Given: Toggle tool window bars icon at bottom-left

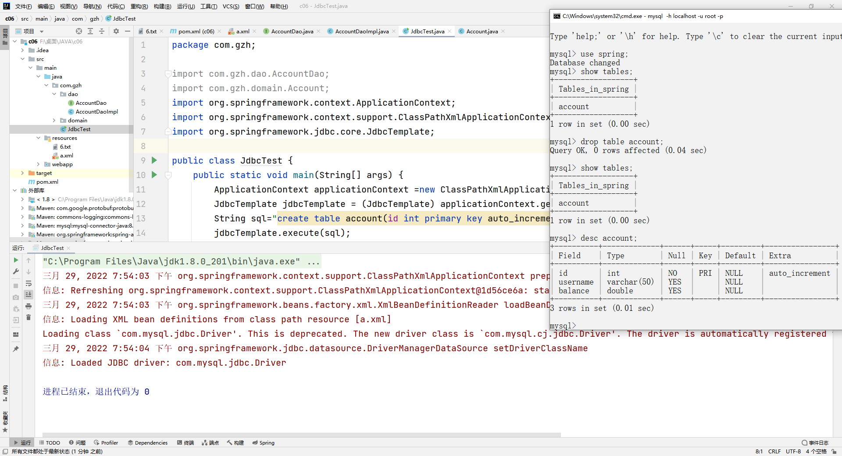Looking at the screenshot, I should 5,451.
